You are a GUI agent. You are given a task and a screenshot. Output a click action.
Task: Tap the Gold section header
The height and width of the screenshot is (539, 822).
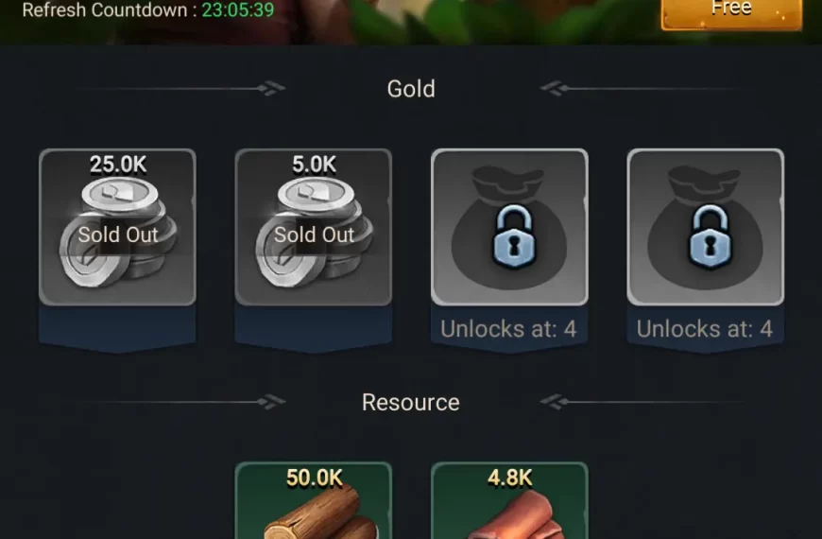pyautogui.click(x=411, y=89)
